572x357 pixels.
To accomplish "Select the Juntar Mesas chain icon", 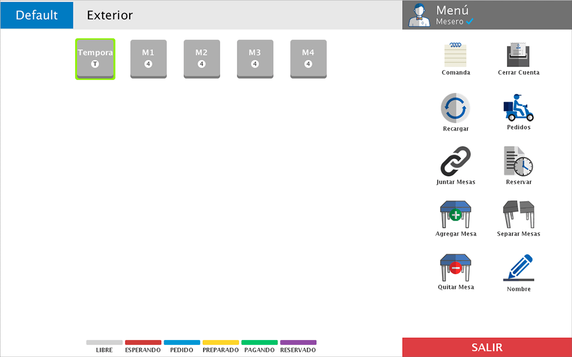I will [455, 162].
